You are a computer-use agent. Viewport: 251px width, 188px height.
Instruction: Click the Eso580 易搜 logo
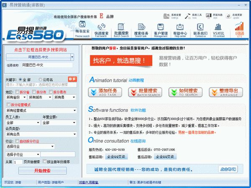click(35, 33)
